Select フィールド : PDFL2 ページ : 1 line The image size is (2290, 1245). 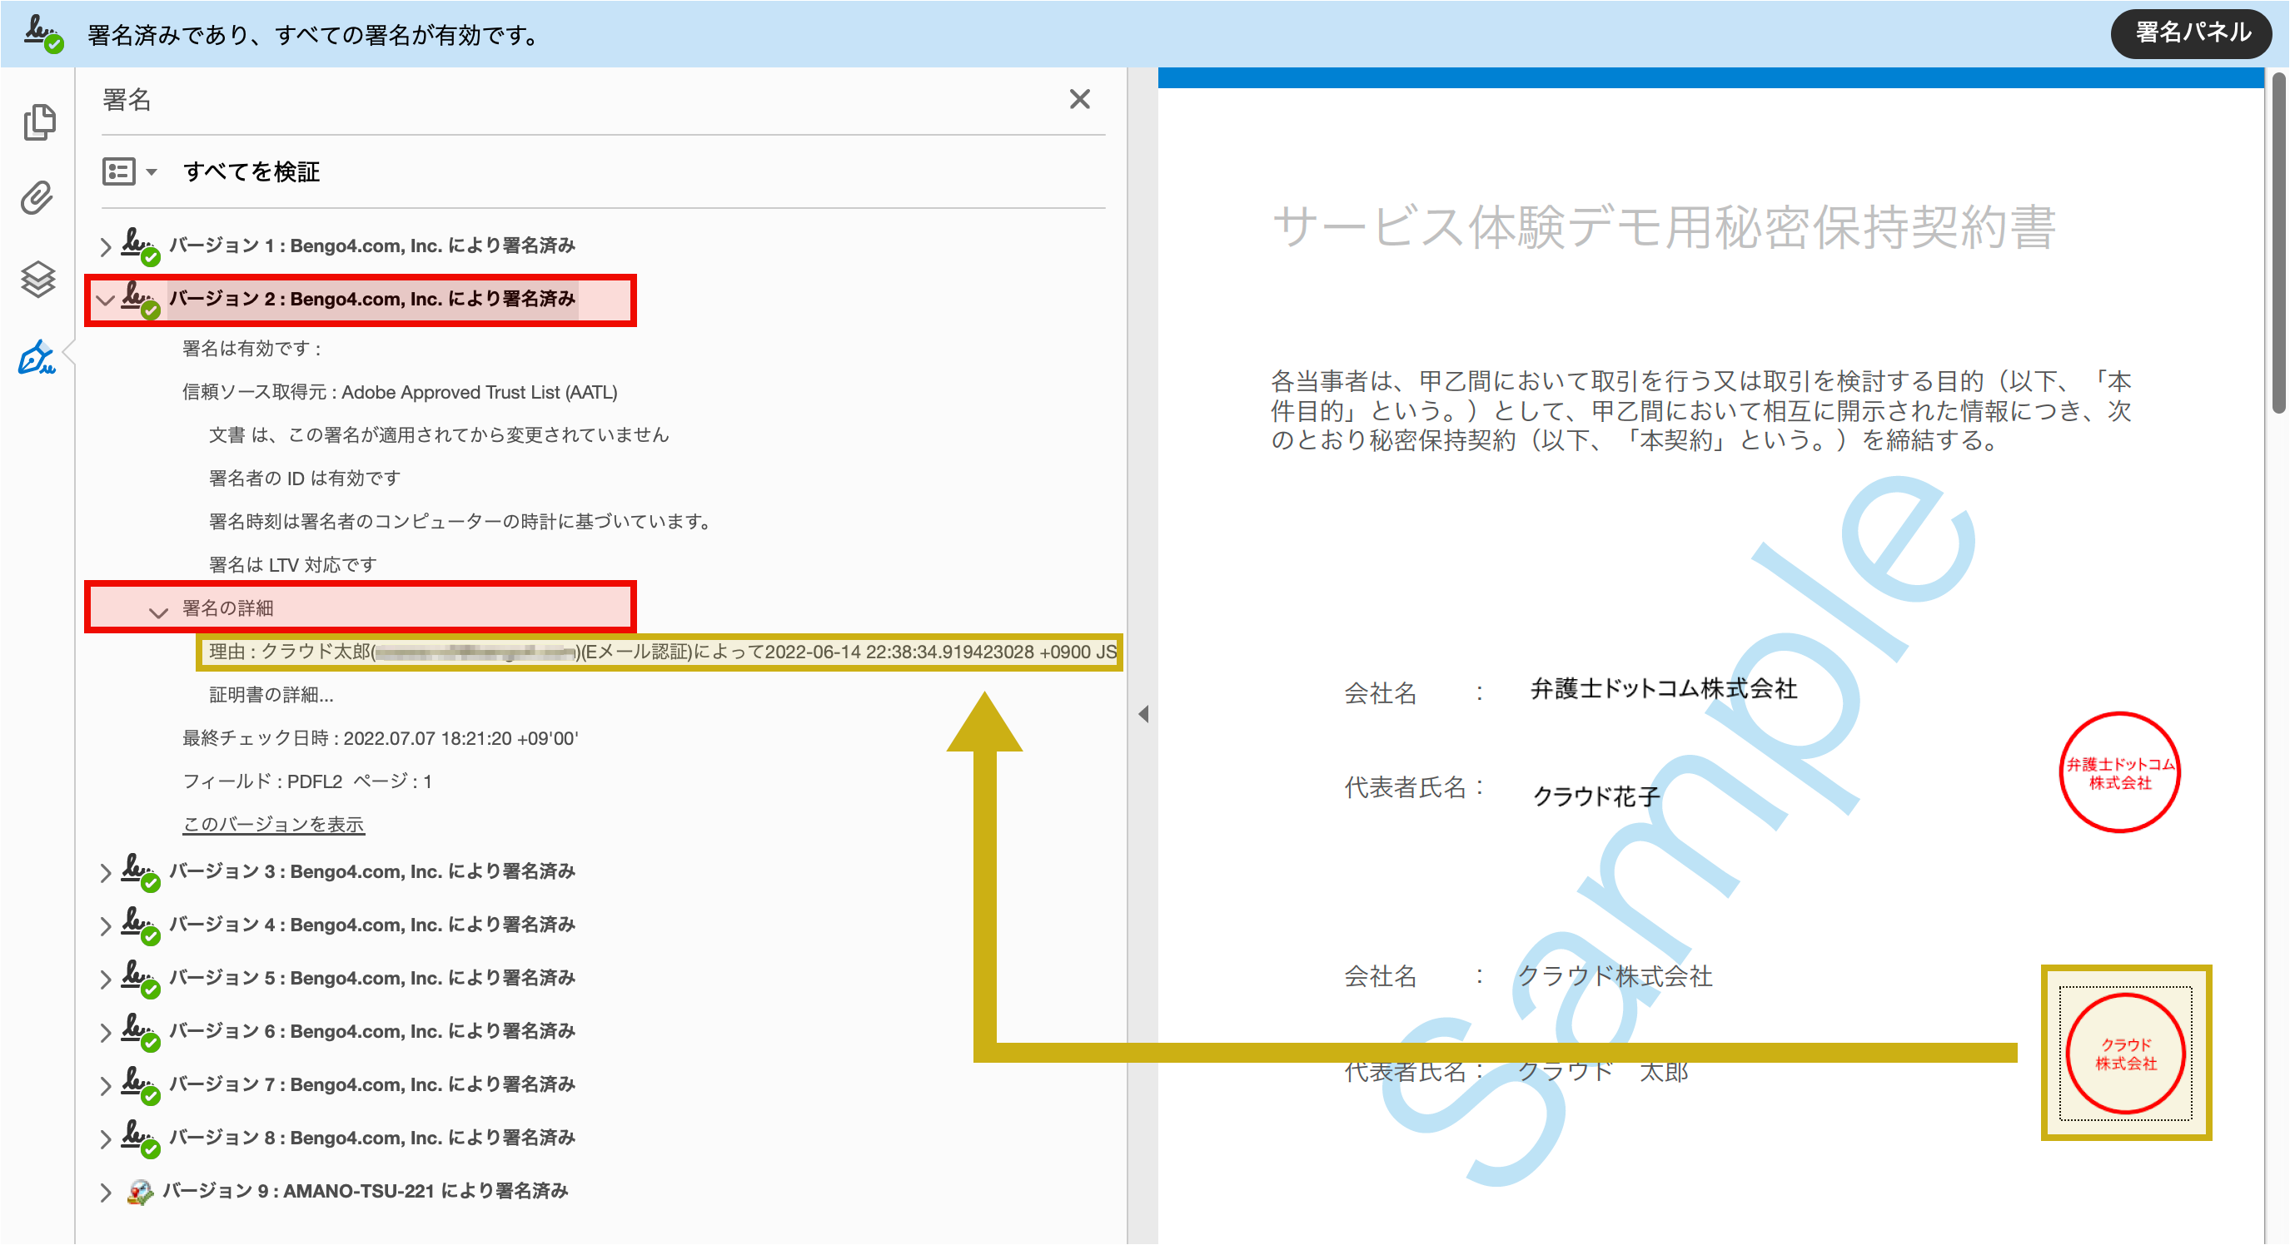[x=307, y=782]
